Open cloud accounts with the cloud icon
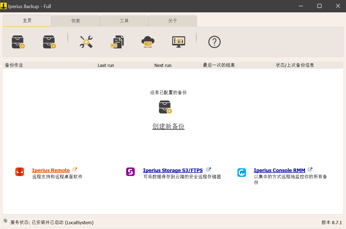This screenshot has width=346, height=229. [148, 42]
